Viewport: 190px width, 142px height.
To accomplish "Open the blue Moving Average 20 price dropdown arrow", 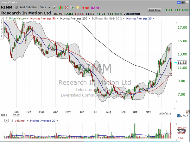I will [x=154, y=19].
